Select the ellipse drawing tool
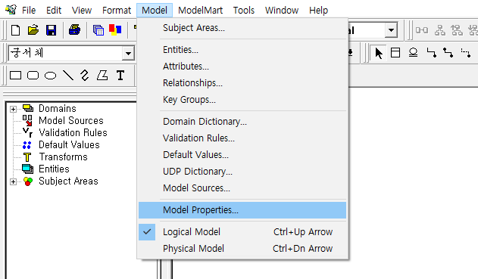 pyautogui.click(x=50, y=75)
